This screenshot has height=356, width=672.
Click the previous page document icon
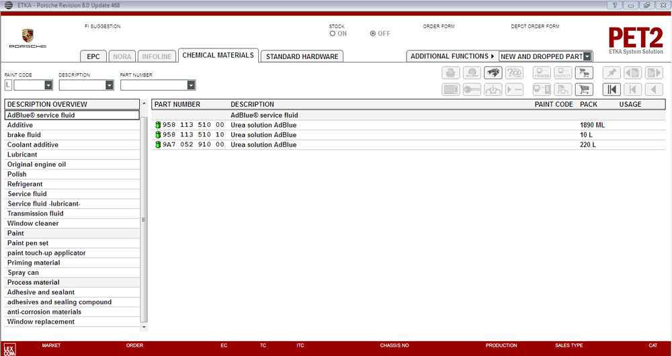pos(632,73)
